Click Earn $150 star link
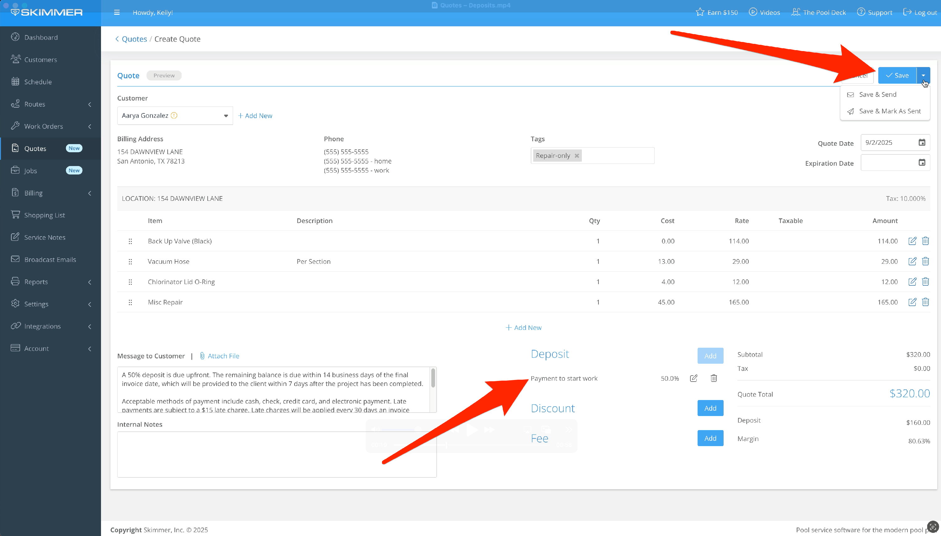The image size is (941, 536). [x=716, y=12]
